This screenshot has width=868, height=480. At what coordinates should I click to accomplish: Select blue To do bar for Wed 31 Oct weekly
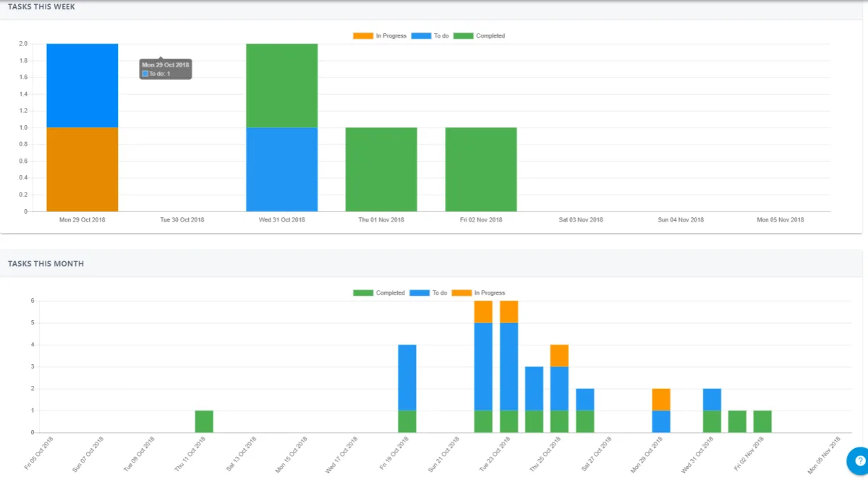click(x=282, y=169)
